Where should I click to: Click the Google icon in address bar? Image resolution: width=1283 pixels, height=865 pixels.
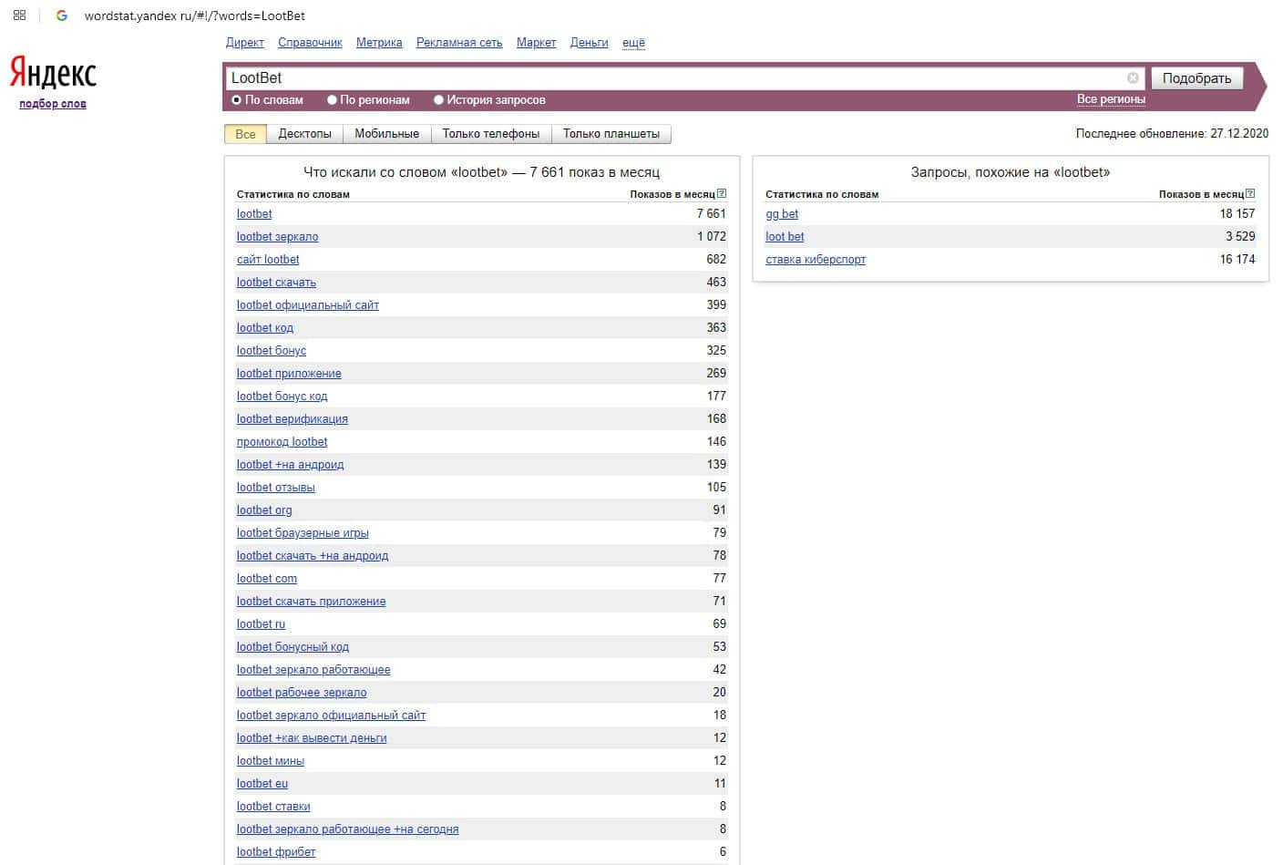(62, 15)
